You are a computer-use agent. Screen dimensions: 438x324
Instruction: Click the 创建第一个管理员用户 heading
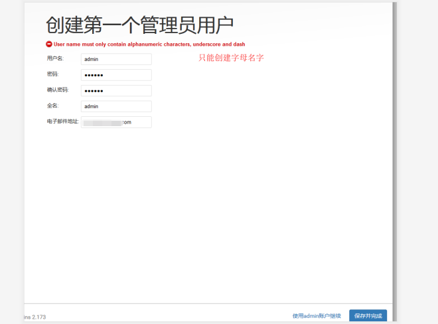tap(139, 25)
